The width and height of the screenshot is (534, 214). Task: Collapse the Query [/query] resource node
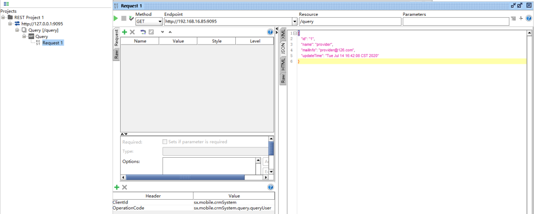pos(17,30)
